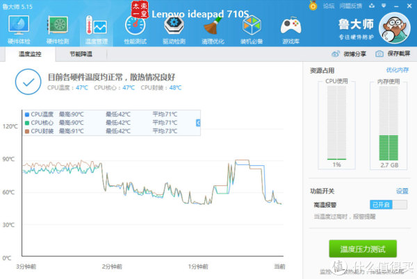Screen dimensions: 417x279
Task: Switch to 节能降温 tab
Action: coord(81,54)
